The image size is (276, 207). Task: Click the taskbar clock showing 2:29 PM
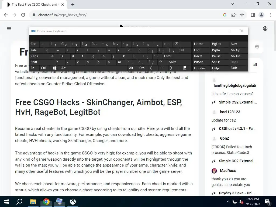(253, 202)
